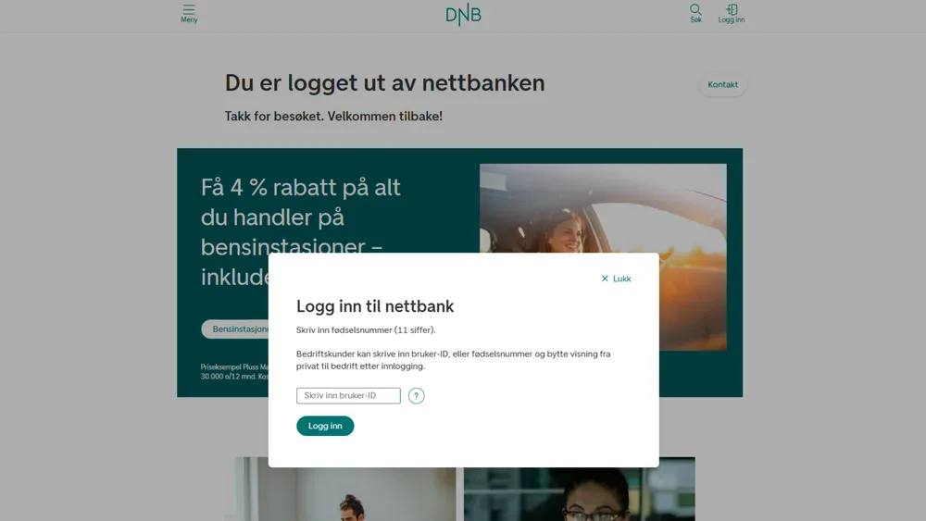Click the Kontakt button
The image size is (926, 521).
pyautogui.click(x=723, y=85)
